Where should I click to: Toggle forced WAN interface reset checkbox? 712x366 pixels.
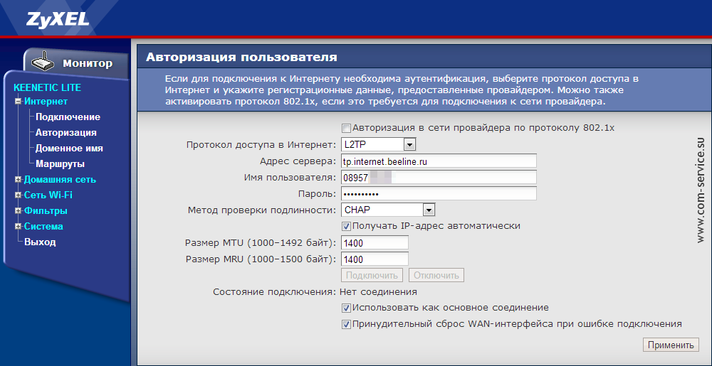(347, 324)
